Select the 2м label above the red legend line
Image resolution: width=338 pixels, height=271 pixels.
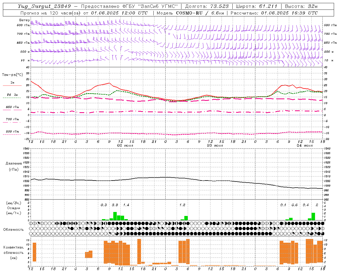coord(12,83)
